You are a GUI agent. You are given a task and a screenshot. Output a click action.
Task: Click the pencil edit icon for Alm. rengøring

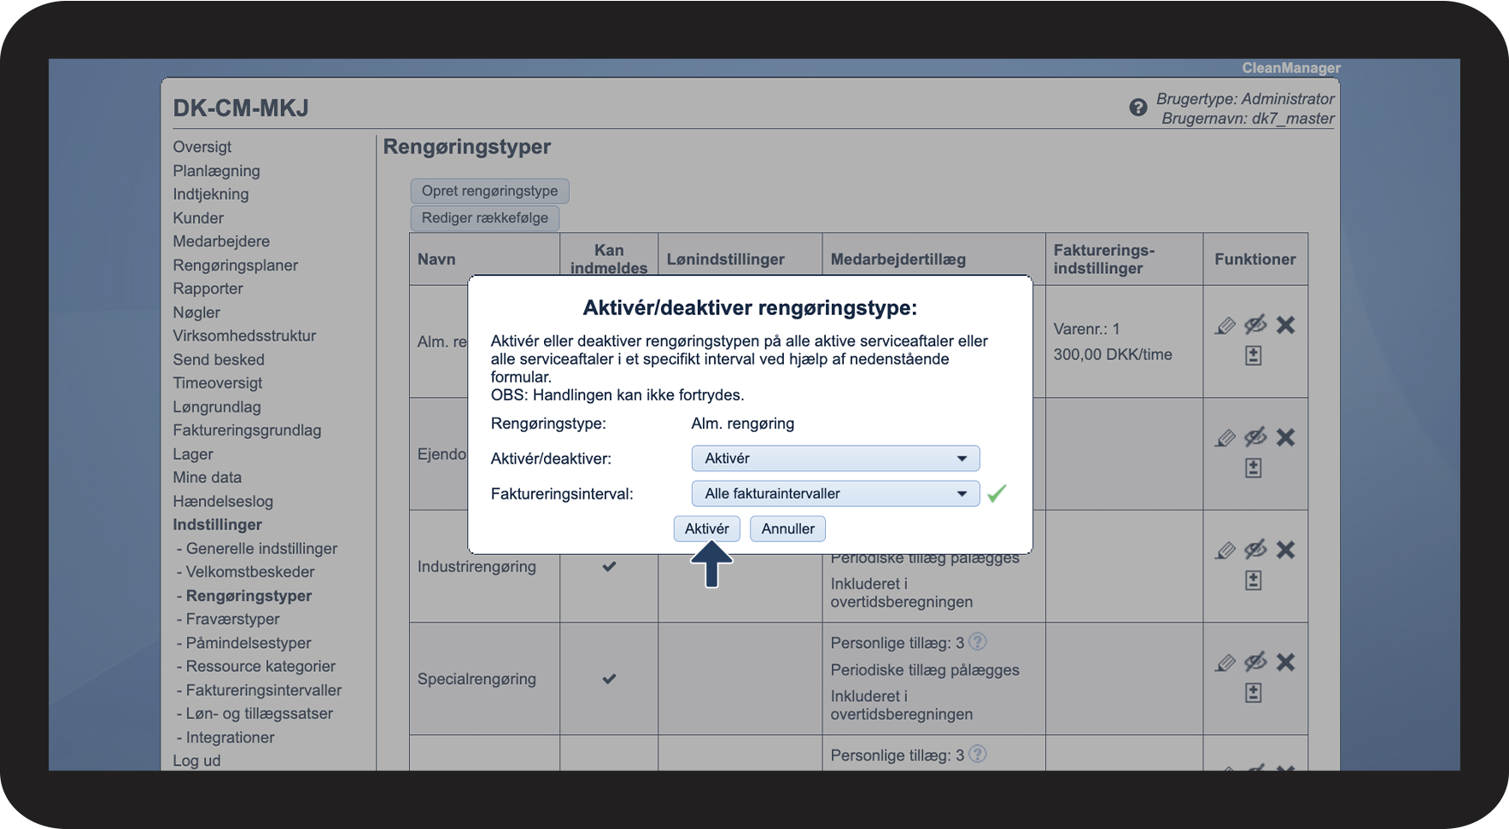[x=1225, y=325]
